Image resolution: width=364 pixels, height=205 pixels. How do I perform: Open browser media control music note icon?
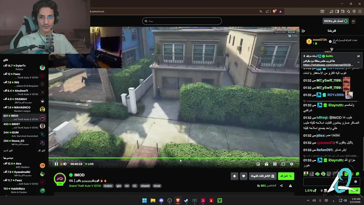pyautogui.click(x=332, y=11)
